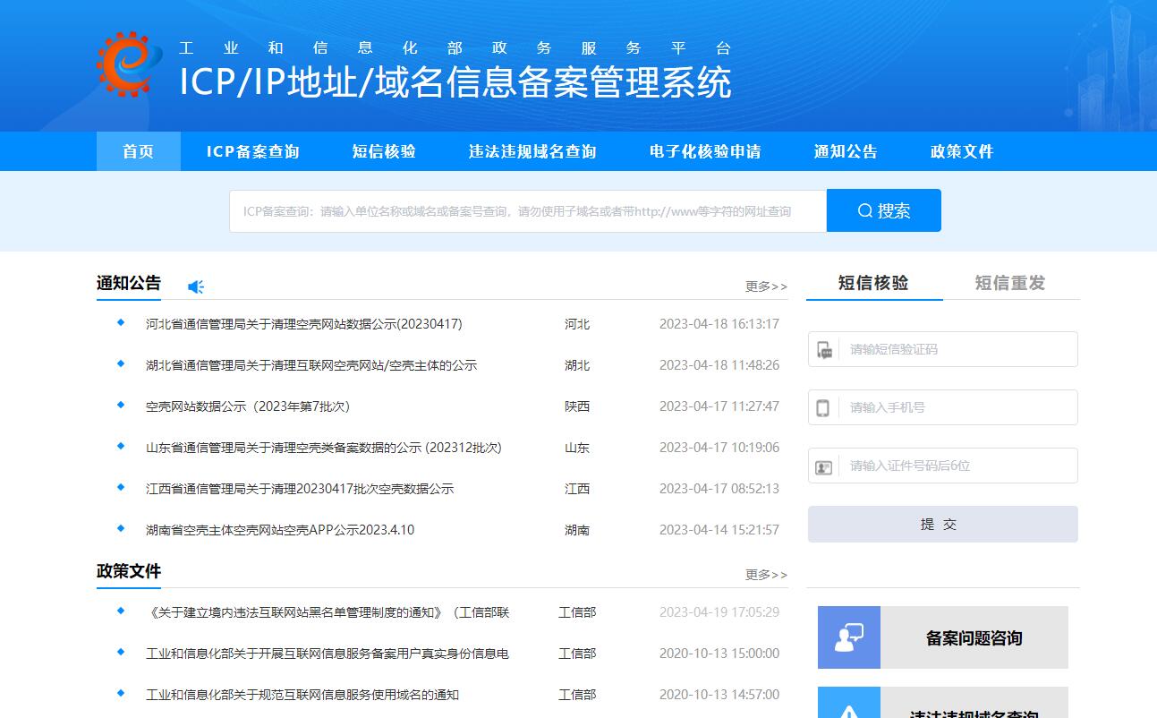Switch to the 短信重发 tab
Viewport: 1157px width, 718px height.
tap(1009, 283)
